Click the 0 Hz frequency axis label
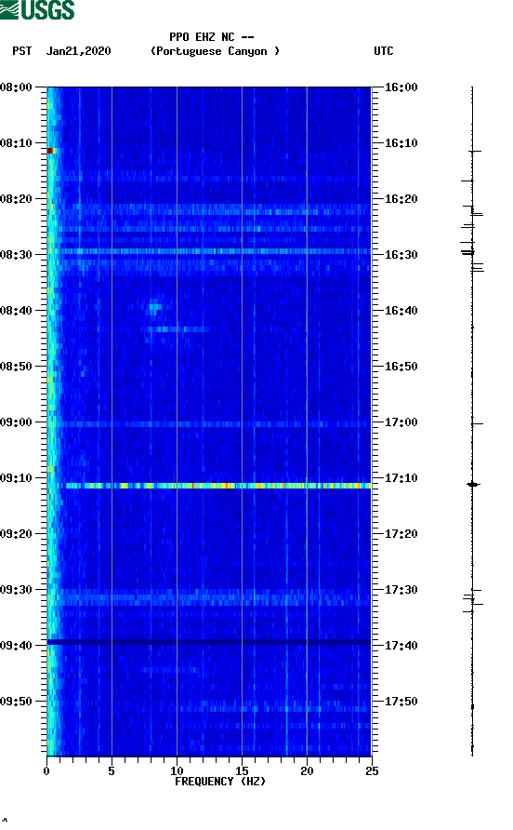 pyautogui.click(x=46, y=770)
